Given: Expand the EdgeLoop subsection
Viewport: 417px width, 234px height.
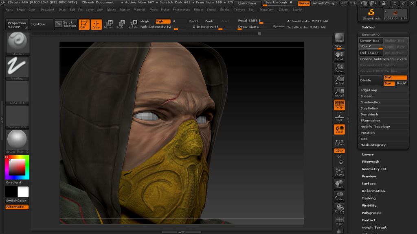Looking at the screenshot, I should (x=369, y=90).
